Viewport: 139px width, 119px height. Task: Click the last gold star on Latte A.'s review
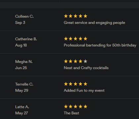point(85,106)
